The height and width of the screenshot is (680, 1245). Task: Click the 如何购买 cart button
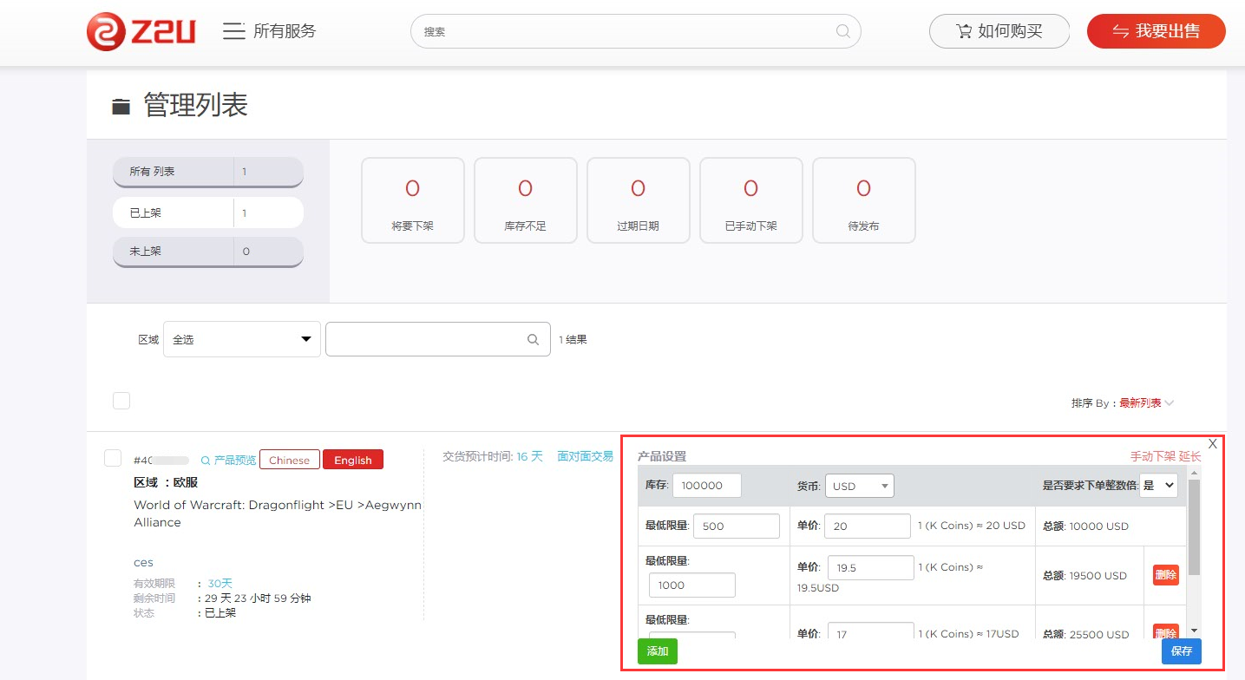tap(999, 31)
